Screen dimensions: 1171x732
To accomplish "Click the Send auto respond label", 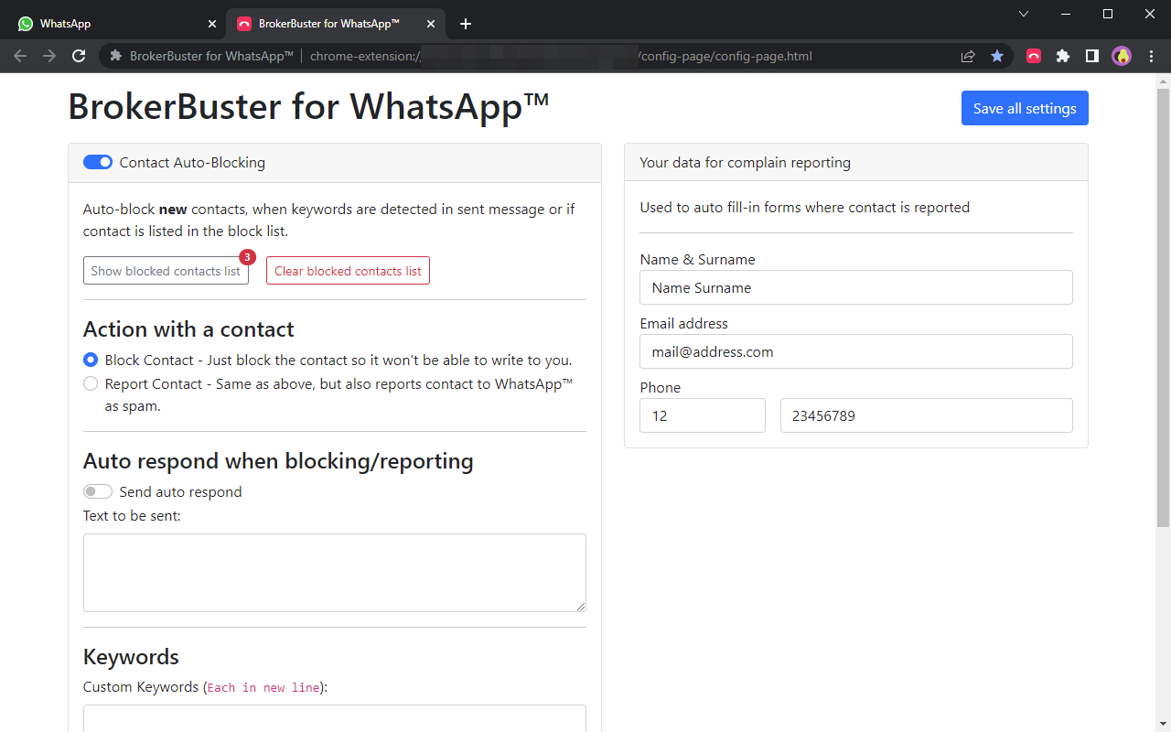I will tap(180, 491).
